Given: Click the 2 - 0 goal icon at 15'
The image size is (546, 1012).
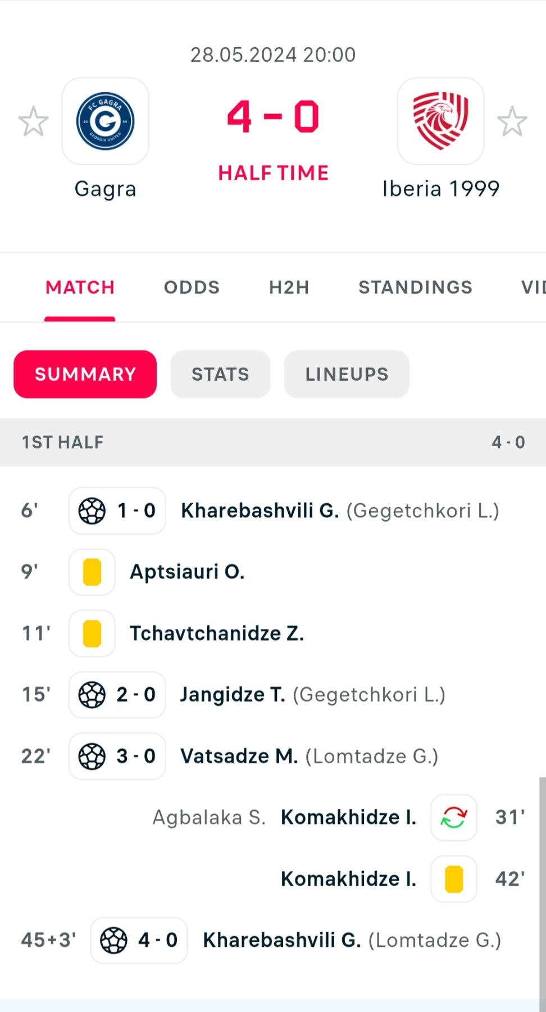Looking at the screenshot, I should click(92, 695).
